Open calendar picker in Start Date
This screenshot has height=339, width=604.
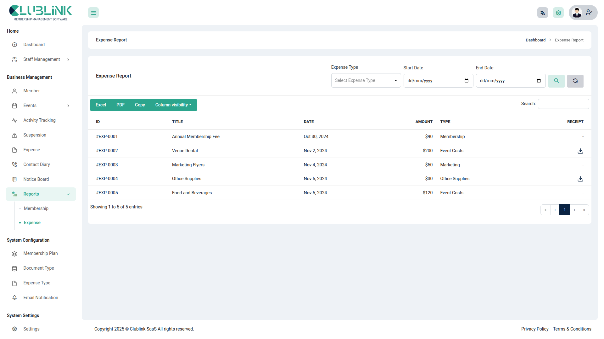467,81
